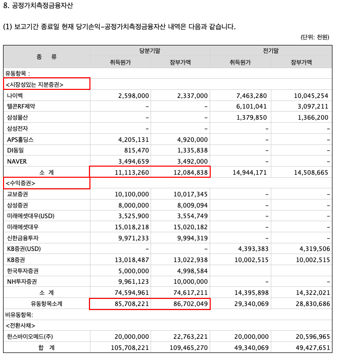Select the '유동항목소계' row label
337x356 pixels.
(x=46, y=304)
